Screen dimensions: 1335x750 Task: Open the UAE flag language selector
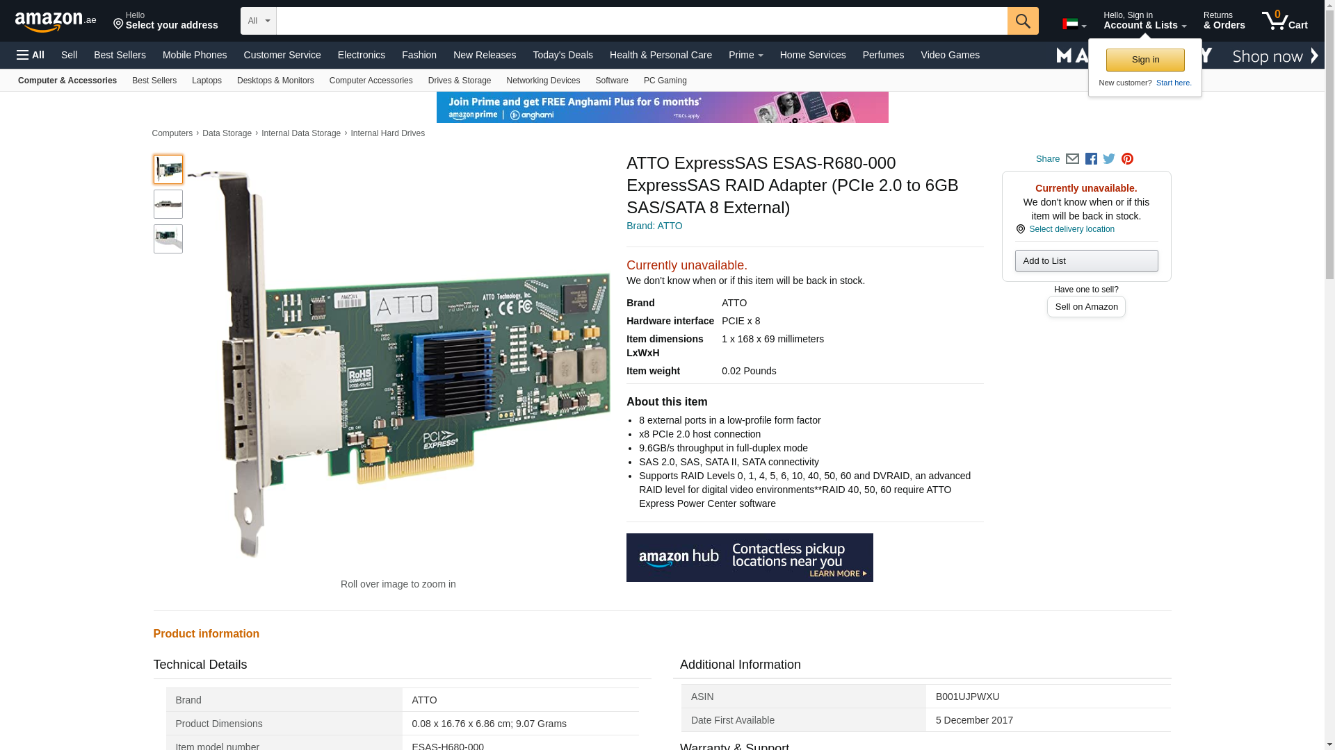1074,24
